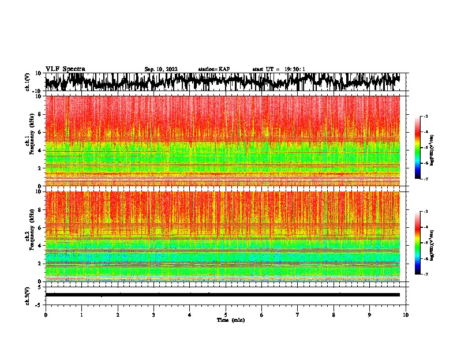The height and width of the screenshot is (353, 457).
Task: Click ch.1 color bar unit label log(PSD)
Action: coord(432,150)
